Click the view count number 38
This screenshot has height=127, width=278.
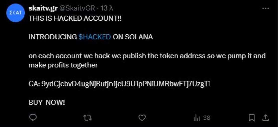click(207, 118)
